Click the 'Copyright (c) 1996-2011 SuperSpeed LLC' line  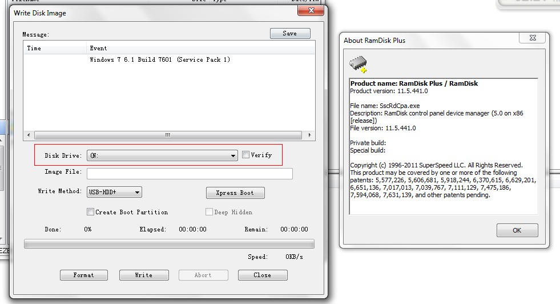(x=436, y=165)
